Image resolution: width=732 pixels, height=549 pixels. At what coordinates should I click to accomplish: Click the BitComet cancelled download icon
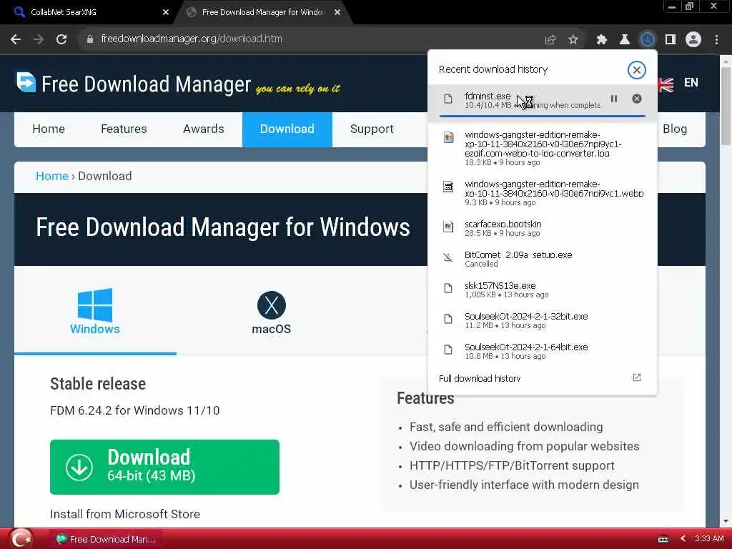448,257
